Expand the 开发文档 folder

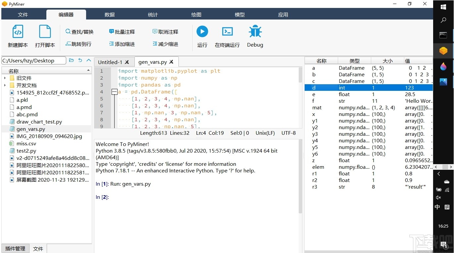click(5, 85)
